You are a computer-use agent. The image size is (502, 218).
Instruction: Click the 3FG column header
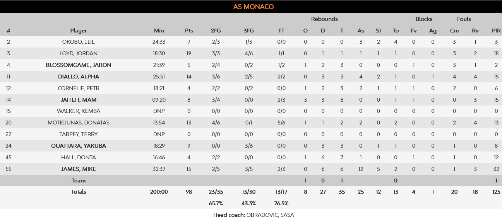pyautogui.click(x=251, y=31)
